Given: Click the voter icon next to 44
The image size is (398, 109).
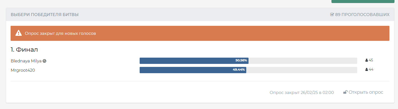Looking at the screenshot, I should pos(366,69).
